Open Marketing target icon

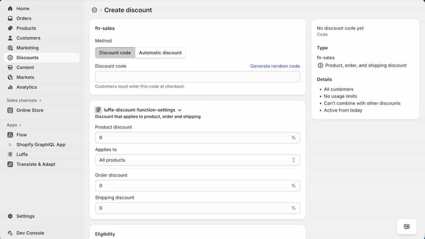(x=10, y=48)
